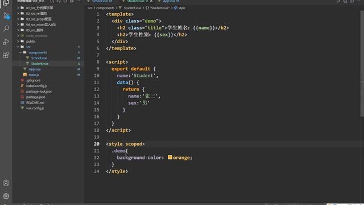
Task: Expand the 03_src_props配置 folder chevron
Action: [18, 19]
